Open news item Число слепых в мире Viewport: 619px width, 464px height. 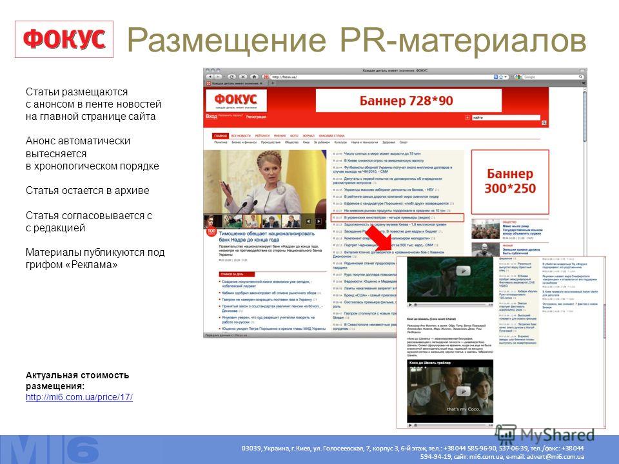point(382,153)
